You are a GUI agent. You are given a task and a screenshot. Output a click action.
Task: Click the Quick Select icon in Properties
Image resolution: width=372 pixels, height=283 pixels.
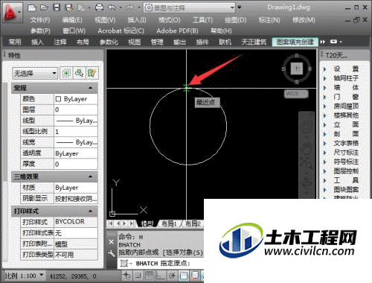[92, 73]
